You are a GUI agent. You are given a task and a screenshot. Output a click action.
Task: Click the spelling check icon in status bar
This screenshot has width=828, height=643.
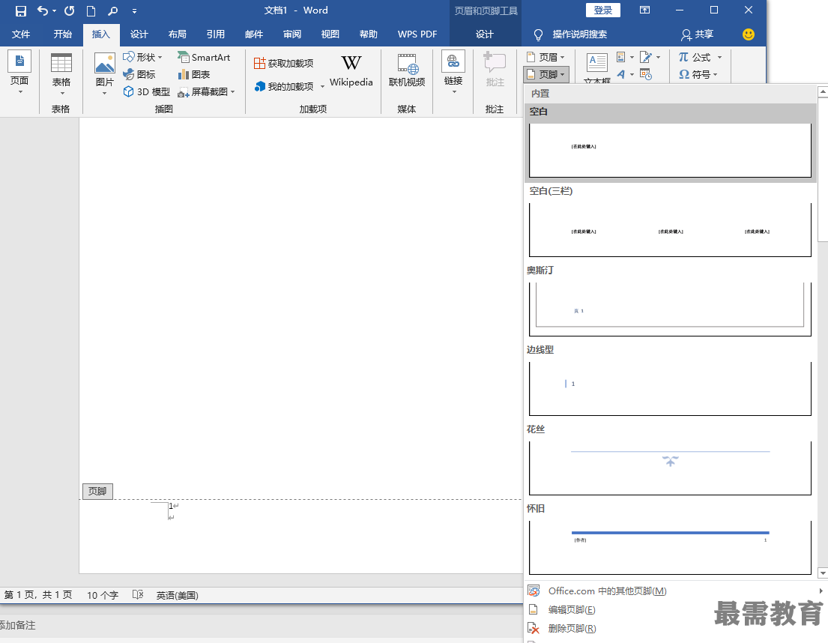point(138,594)
